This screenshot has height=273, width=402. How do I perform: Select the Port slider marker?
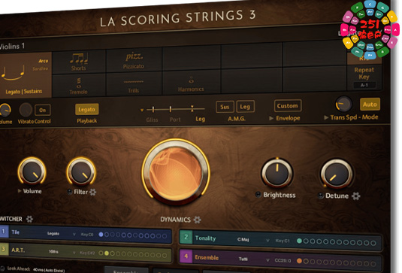(x=171, y=109)
